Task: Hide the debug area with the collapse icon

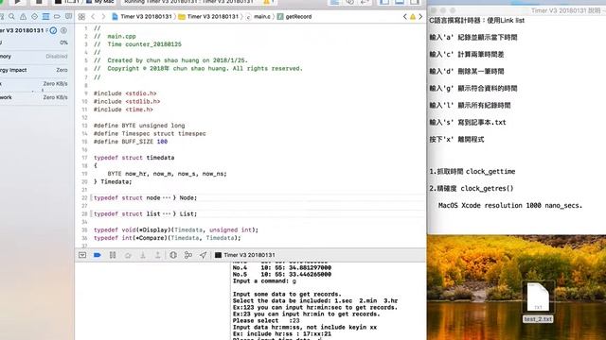Action: (x=82, y=255)
